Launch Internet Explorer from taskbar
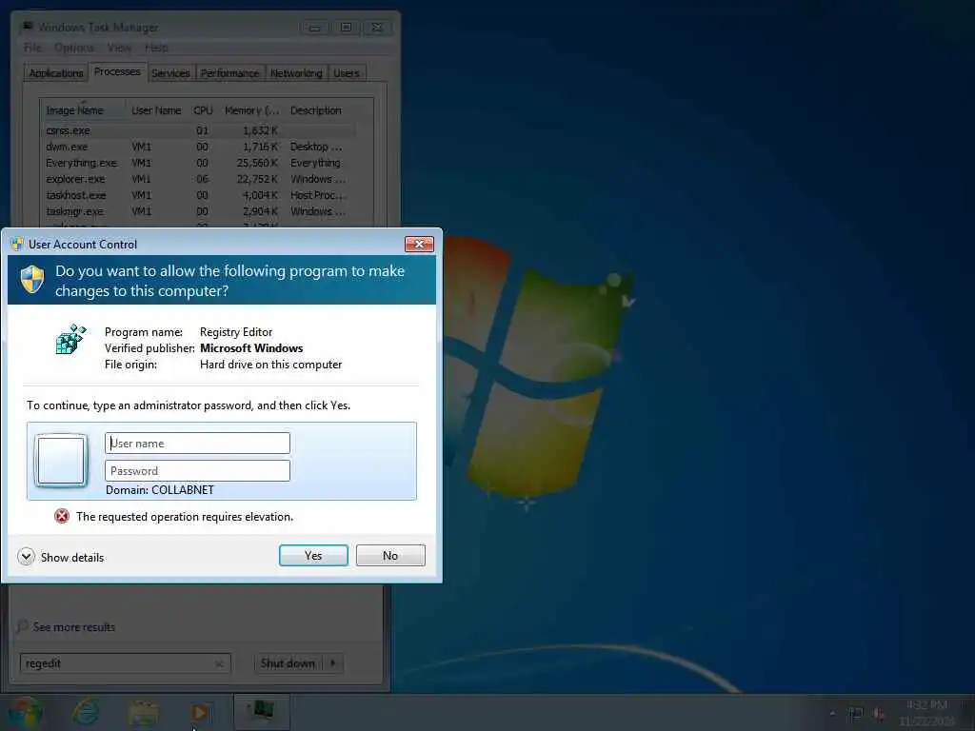The height and width of the screenshot is (731, 975). (86, 712)
